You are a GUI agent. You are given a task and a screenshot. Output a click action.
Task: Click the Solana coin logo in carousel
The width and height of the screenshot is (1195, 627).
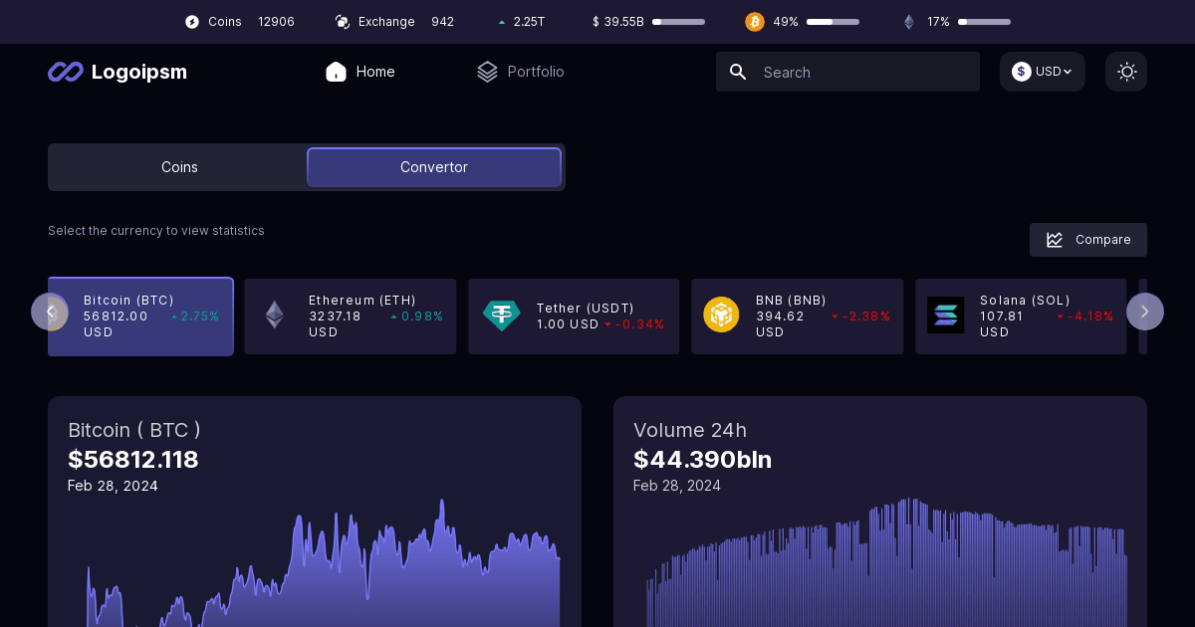coord(945,315)
